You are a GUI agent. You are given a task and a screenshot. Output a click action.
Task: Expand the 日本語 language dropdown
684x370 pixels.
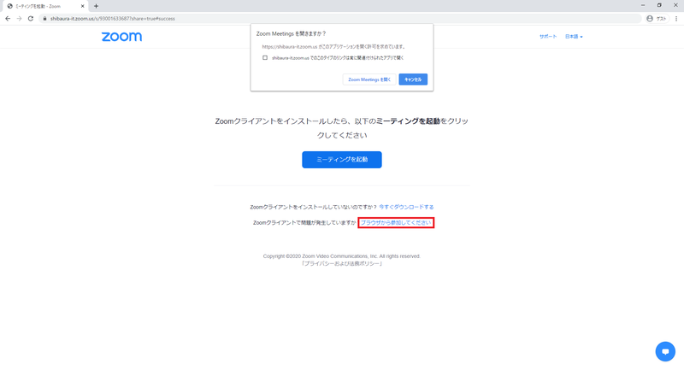pos(574,37)
